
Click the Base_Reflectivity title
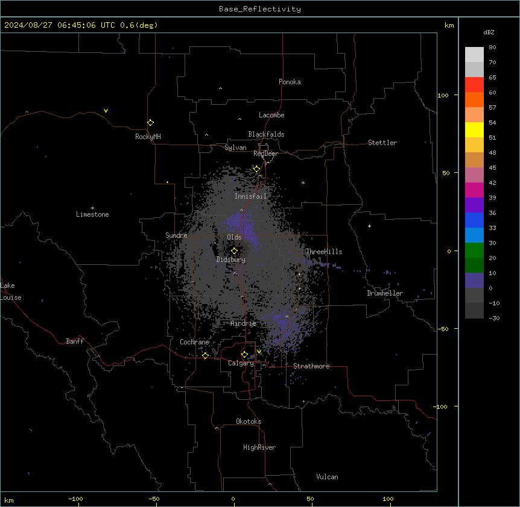[x=260, y=9]
